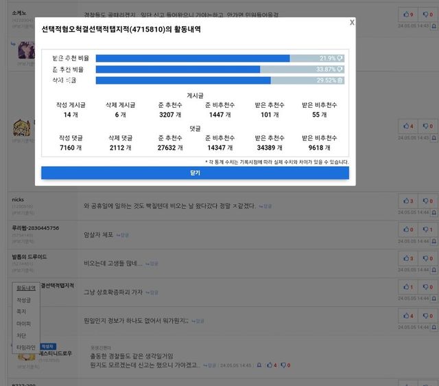Upvote the '그냥 상호확증파괴 가자' comment
This screenshot has height=386, width=439.
[x=407, y=286]
